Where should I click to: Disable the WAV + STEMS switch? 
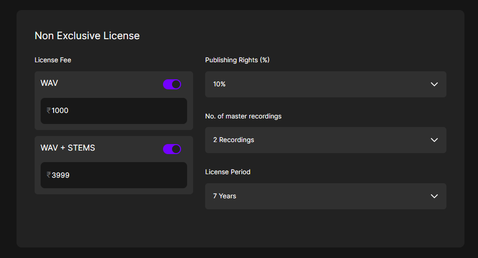172,149
